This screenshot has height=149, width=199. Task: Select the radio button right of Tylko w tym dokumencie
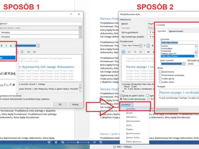[x=149, y=99]
